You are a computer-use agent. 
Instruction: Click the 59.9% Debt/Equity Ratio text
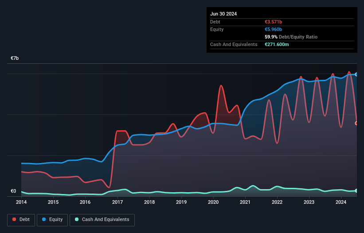pos(291,37)
